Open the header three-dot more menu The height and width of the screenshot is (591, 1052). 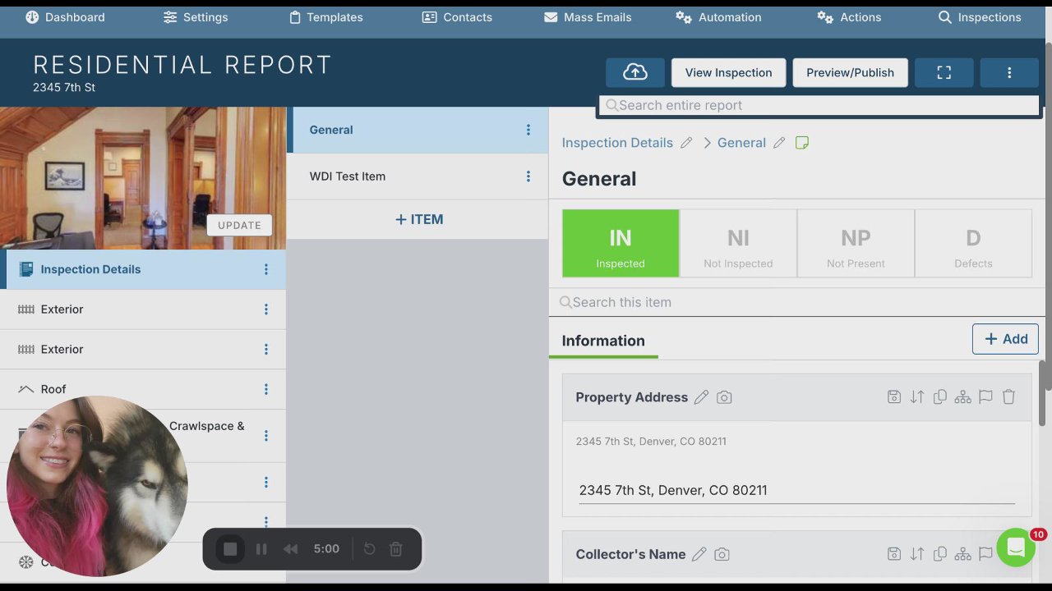coord(1009,72)
